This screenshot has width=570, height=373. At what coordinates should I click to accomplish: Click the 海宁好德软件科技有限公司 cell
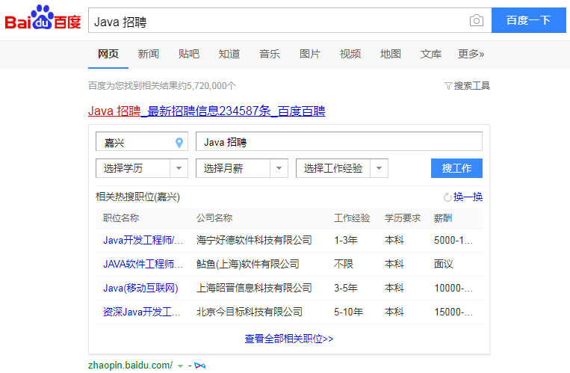tap(254, 241)
